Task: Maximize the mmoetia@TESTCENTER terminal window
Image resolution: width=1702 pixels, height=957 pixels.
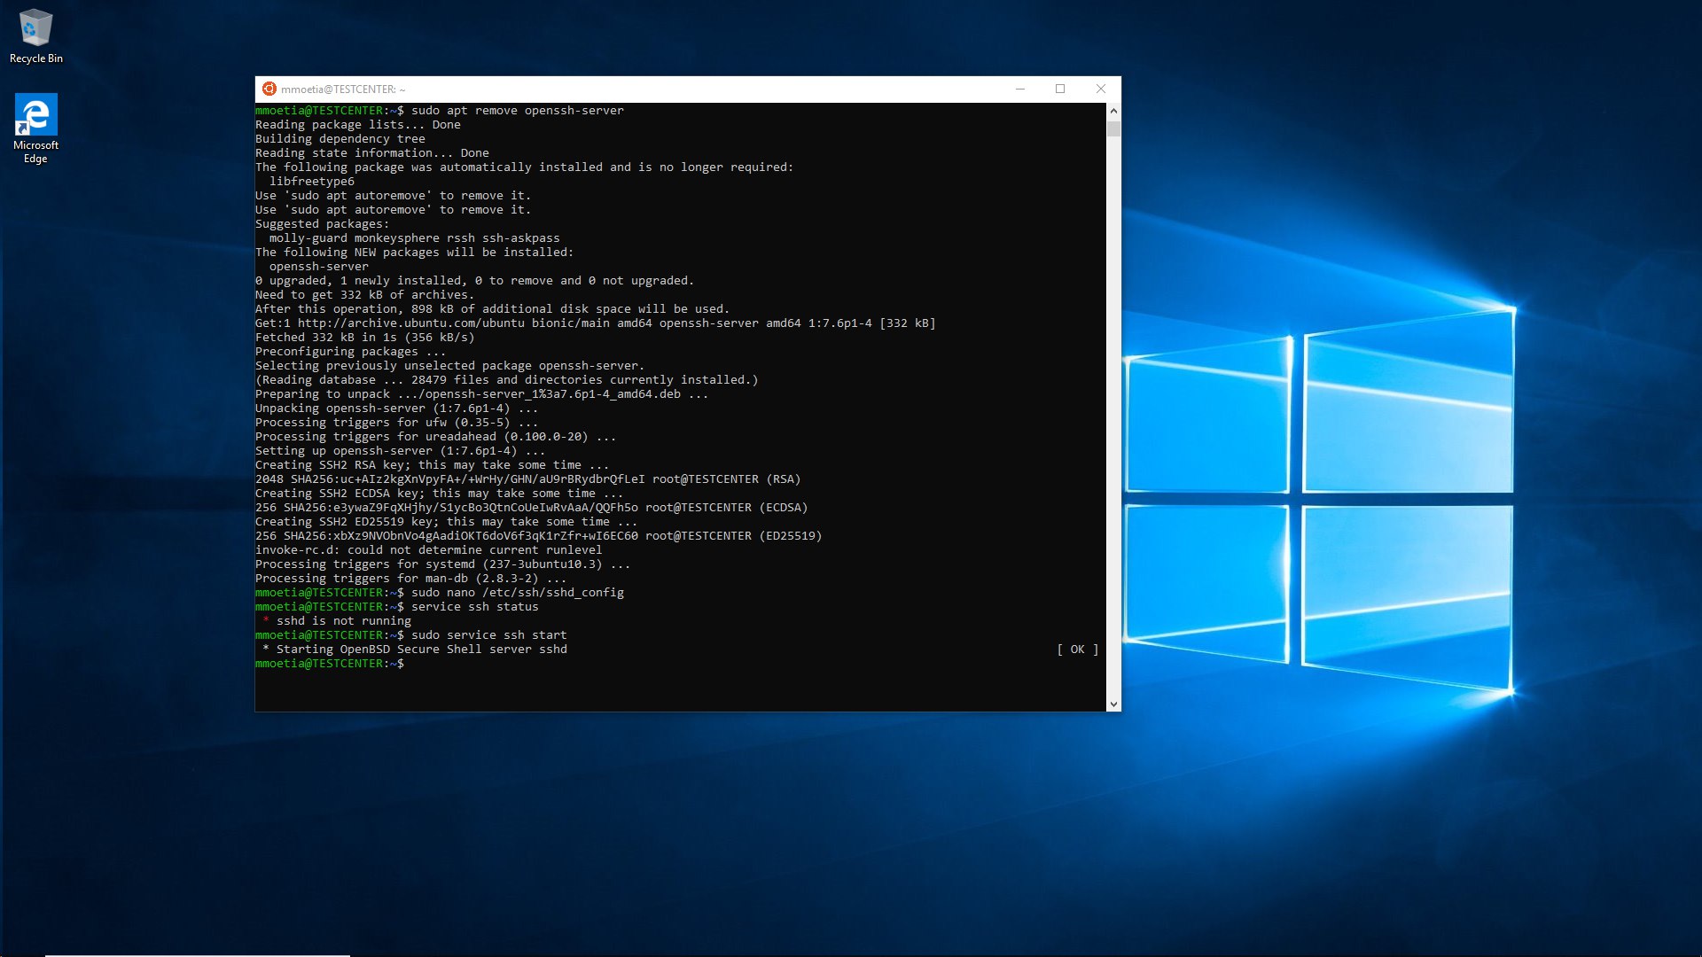Action: click(x=1060, y=89)
